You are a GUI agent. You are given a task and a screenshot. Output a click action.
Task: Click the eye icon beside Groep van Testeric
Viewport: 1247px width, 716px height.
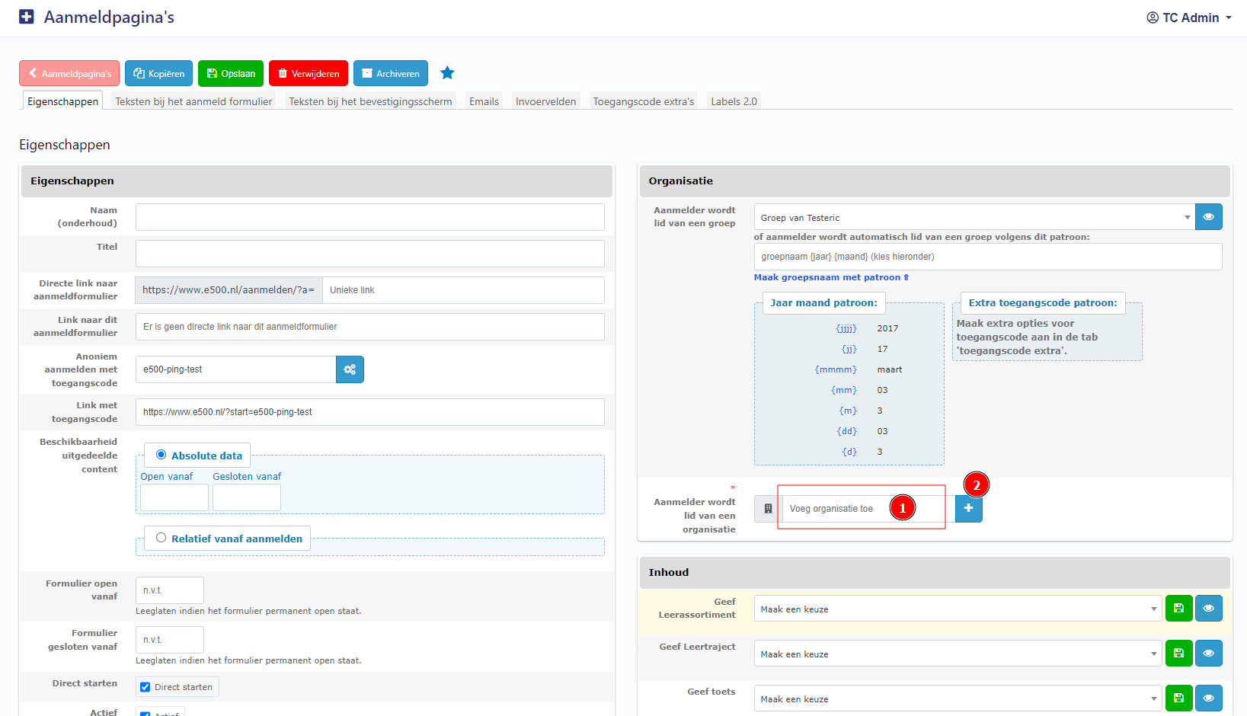tap(1208, 217)
